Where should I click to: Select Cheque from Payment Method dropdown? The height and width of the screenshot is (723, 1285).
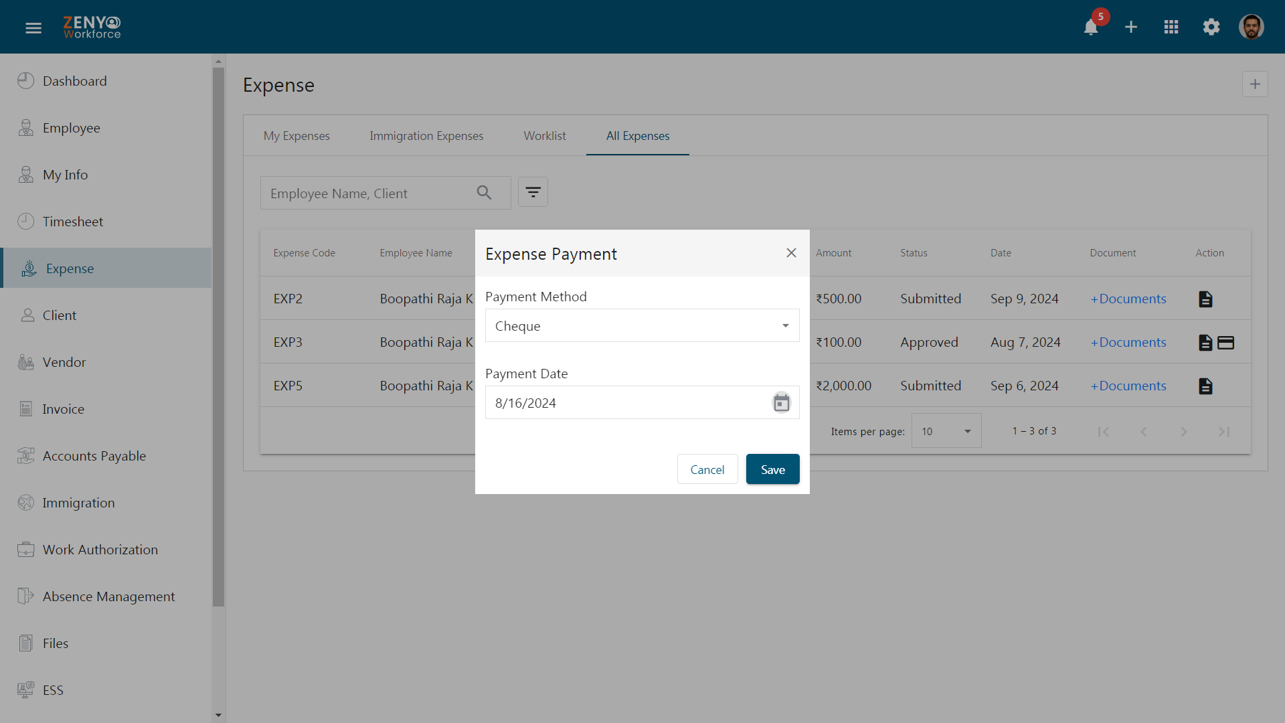[x=642, y=325]
